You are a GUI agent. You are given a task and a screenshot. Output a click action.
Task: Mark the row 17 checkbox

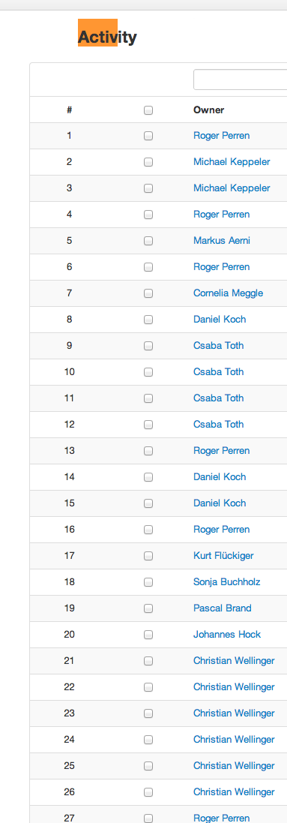coord(148,556)
